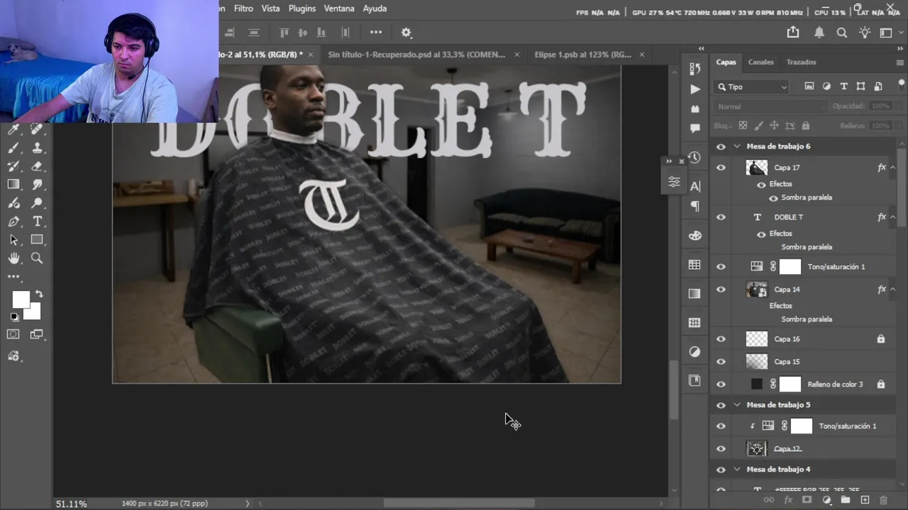Select the Gradient tool
The height and width of the screenshot is (510, 908).
[13, 185]
